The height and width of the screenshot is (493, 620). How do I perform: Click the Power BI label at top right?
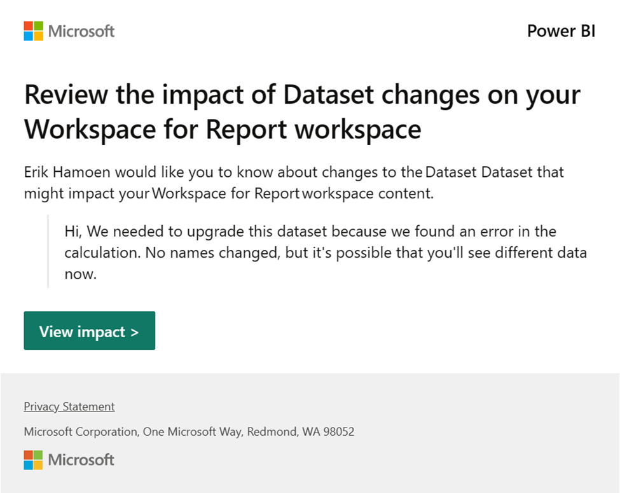(561, 31)
